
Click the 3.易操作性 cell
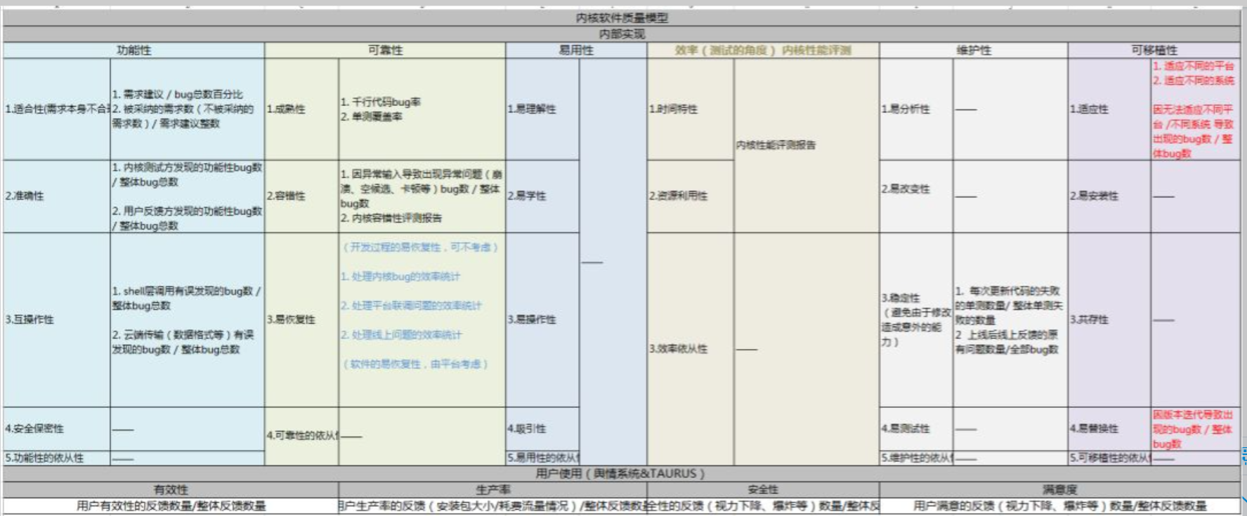point(542,319)
